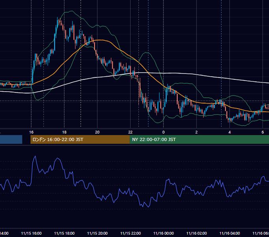Click the oscillator's highest peak after 16:00
The width and height of the screenshot is (269, 237).
tap(35, 156)
